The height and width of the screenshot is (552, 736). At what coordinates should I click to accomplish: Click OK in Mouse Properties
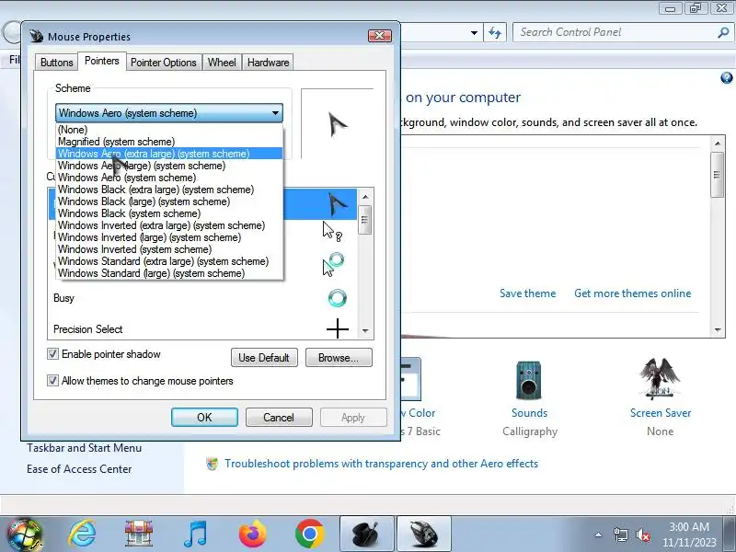[204, 418]
